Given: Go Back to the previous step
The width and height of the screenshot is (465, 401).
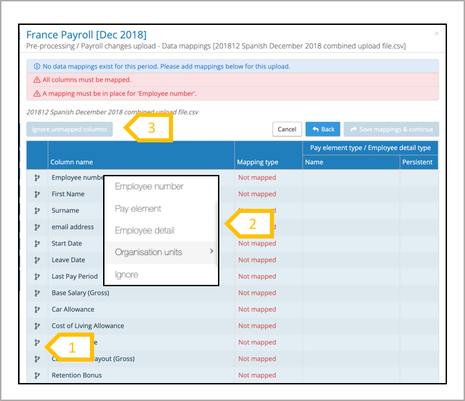Looking at the screenshot, I should [322, 129].
